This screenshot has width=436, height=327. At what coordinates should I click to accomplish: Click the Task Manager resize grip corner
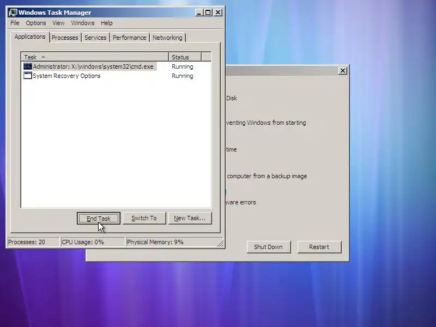click(220, 243)
